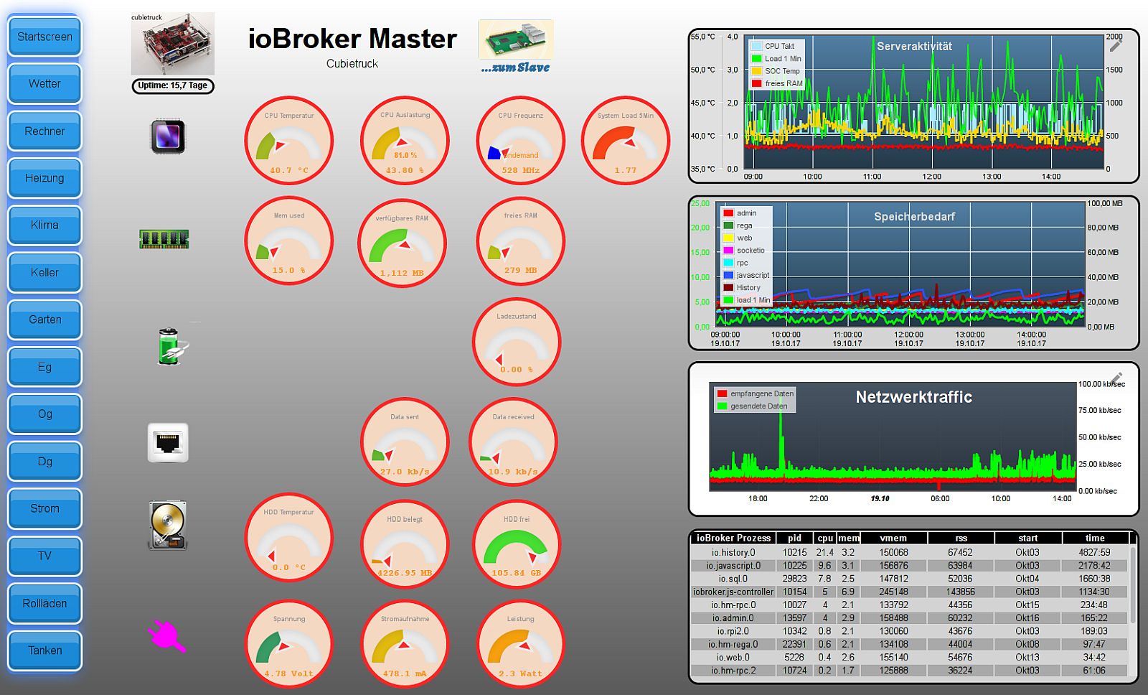Select the io.sql.0 process row
This screenshot has height=695, width=1148.
910,579
